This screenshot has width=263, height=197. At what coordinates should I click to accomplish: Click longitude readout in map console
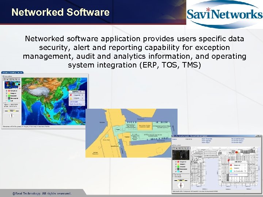[11, 105]
